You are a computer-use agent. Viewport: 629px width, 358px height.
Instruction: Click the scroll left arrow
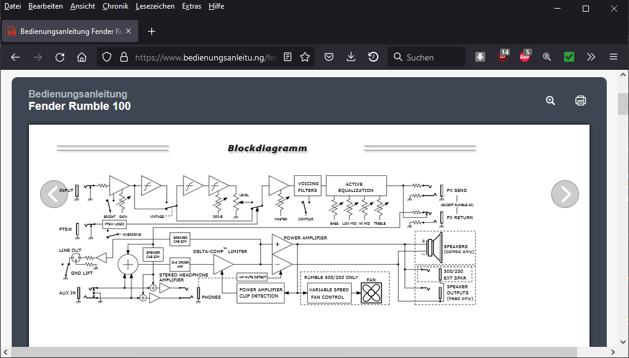point(5,352)
